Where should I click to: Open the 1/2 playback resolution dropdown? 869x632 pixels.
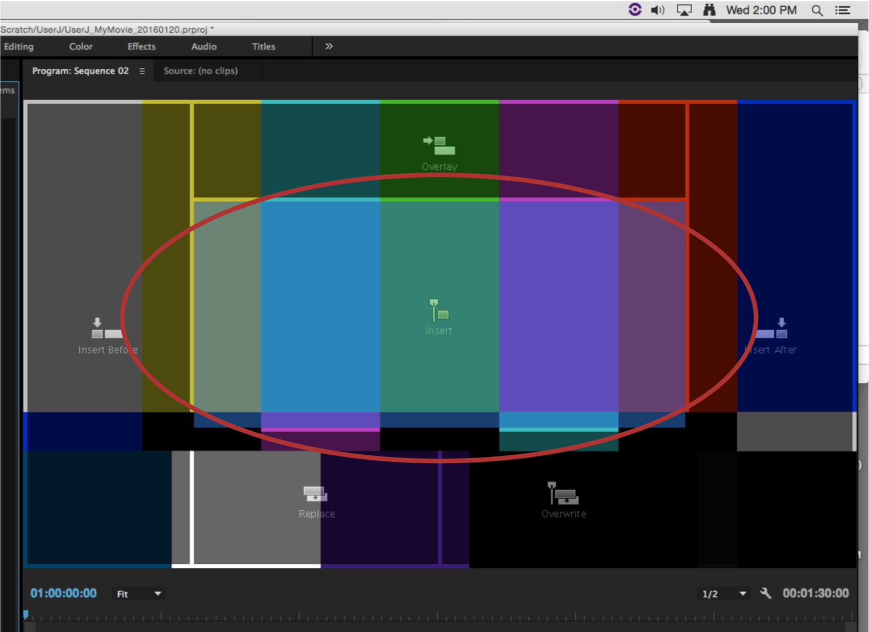point(723,594)
